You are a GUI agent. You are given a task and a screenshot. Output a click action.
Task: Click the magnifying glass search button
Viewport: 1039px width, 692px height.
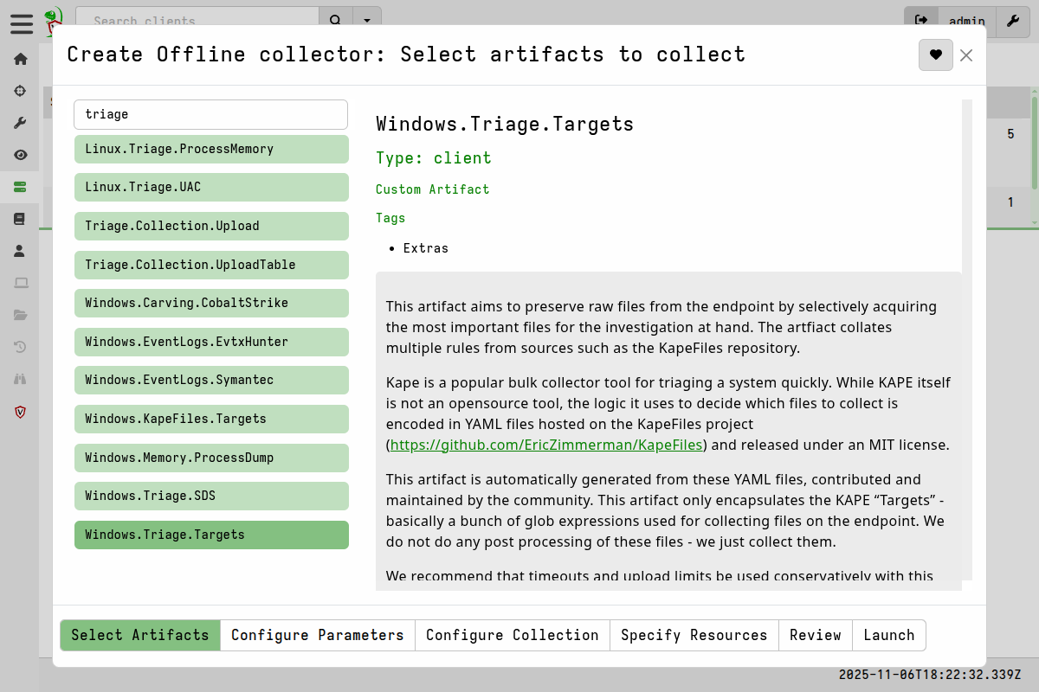click(335, 19)
